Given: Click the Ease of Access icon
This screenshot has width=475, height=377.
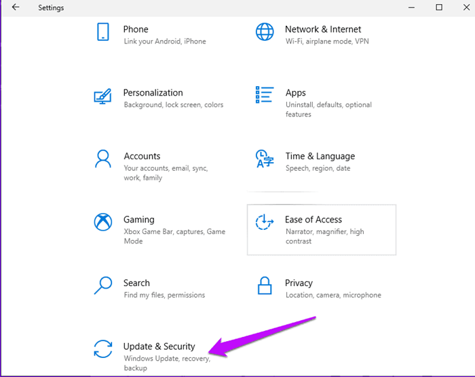Looking at the screenshot, I should click(264, 222).
